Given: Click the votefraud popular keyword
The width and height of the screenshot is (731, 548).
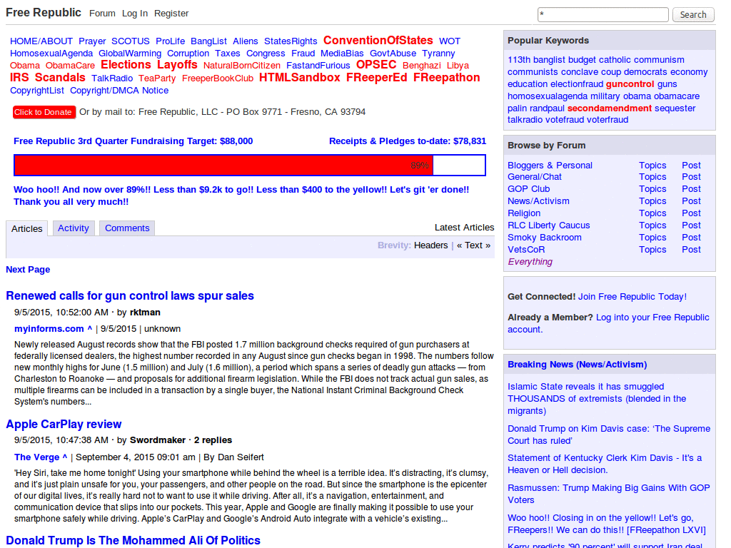Looking at the screenshot, I should point(565,120).
